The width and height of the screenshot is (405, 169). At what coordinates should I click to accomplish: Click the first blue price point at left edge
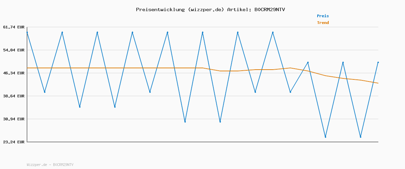tap(27, 32)
